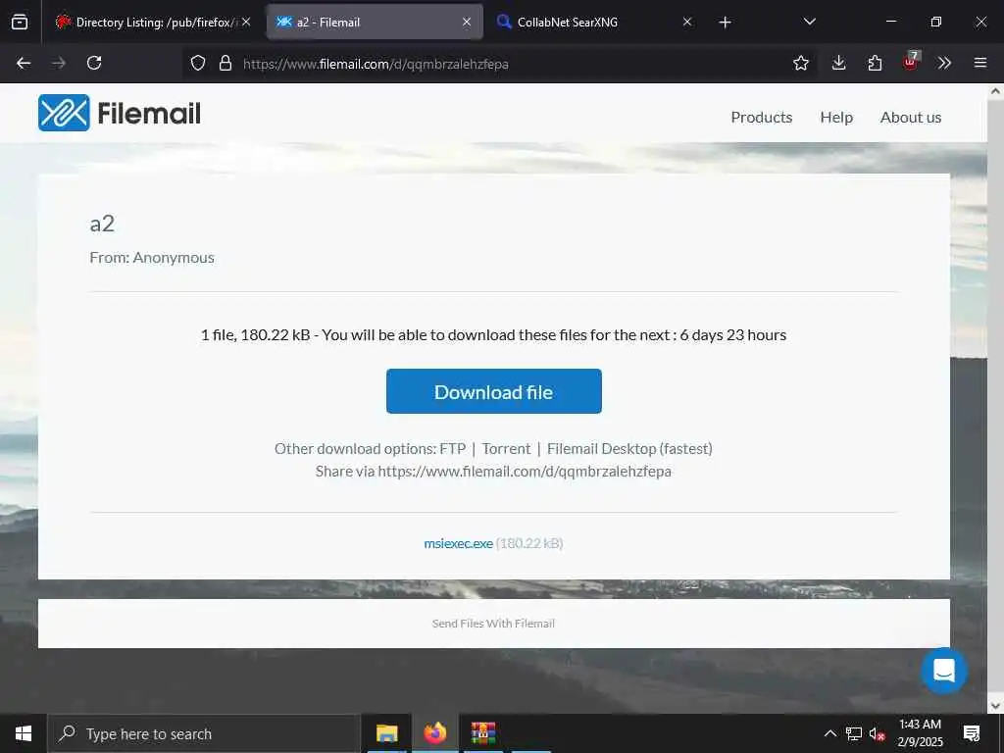The image size is (1004, 753).
Task: Switch to CollabNet SearXNG tab
Action: (x=594, y=23)
